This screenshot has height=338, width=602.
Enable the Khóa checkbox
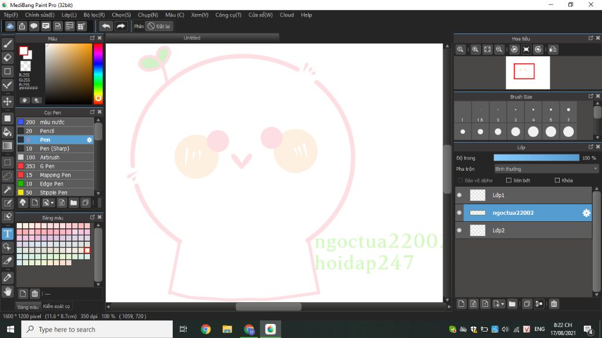(x=557, y=180)
